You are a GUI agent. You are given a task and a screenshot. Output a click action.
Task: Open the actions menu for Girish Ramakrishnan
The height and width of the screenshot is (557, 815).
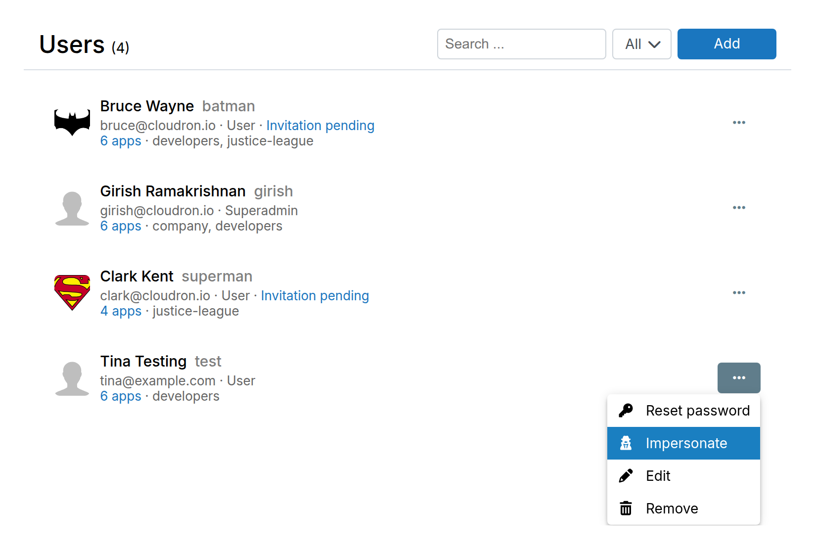click(739, 208)
